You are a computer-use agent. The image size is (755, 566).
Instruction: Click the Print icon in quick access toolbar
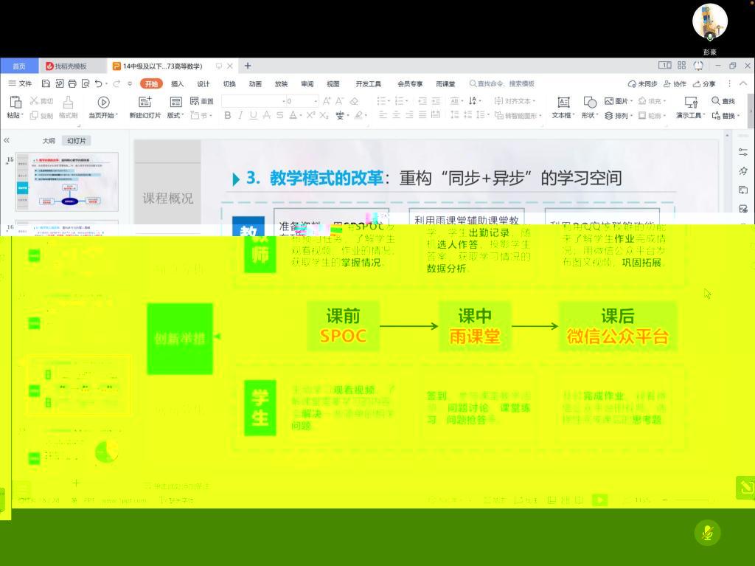click(72, 83)
